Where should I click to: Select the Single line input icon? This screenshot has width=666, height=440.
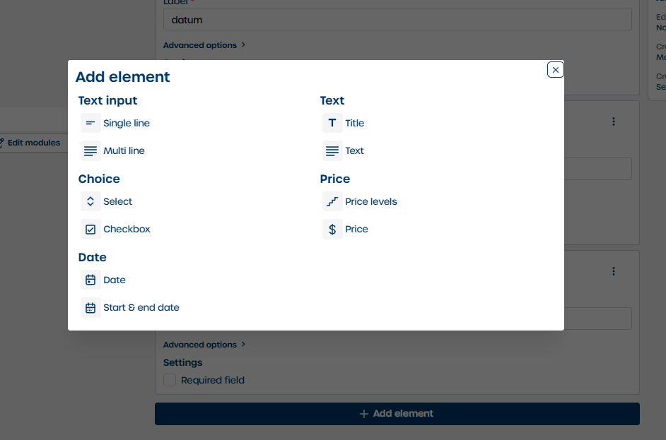point(90,123)
